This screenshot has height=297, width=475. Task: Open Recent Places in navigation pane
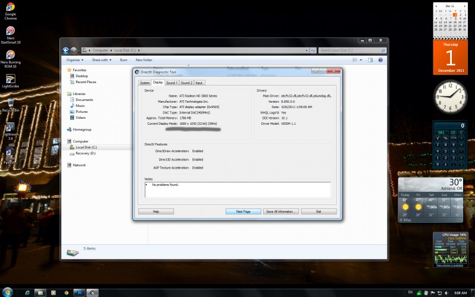85,82
